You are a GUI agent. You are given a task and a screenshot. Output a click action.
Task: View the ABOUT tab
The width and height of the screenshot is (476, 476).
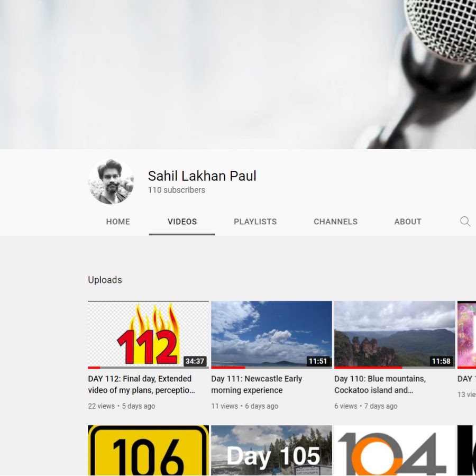[x=408, y=222]
